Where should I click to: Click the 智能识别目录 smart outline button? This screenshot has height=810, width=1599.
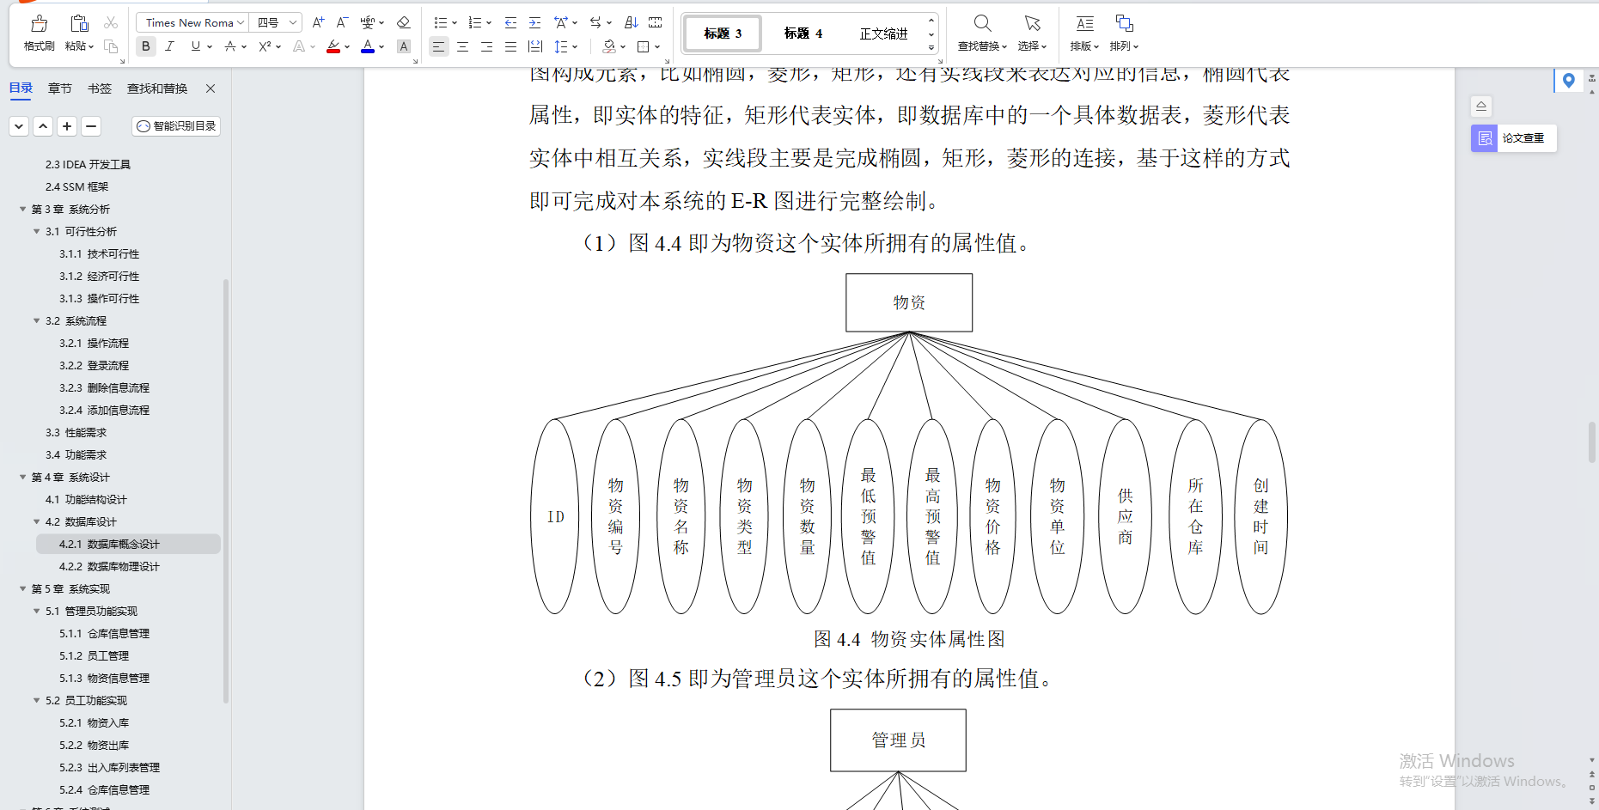click(175, 125)
